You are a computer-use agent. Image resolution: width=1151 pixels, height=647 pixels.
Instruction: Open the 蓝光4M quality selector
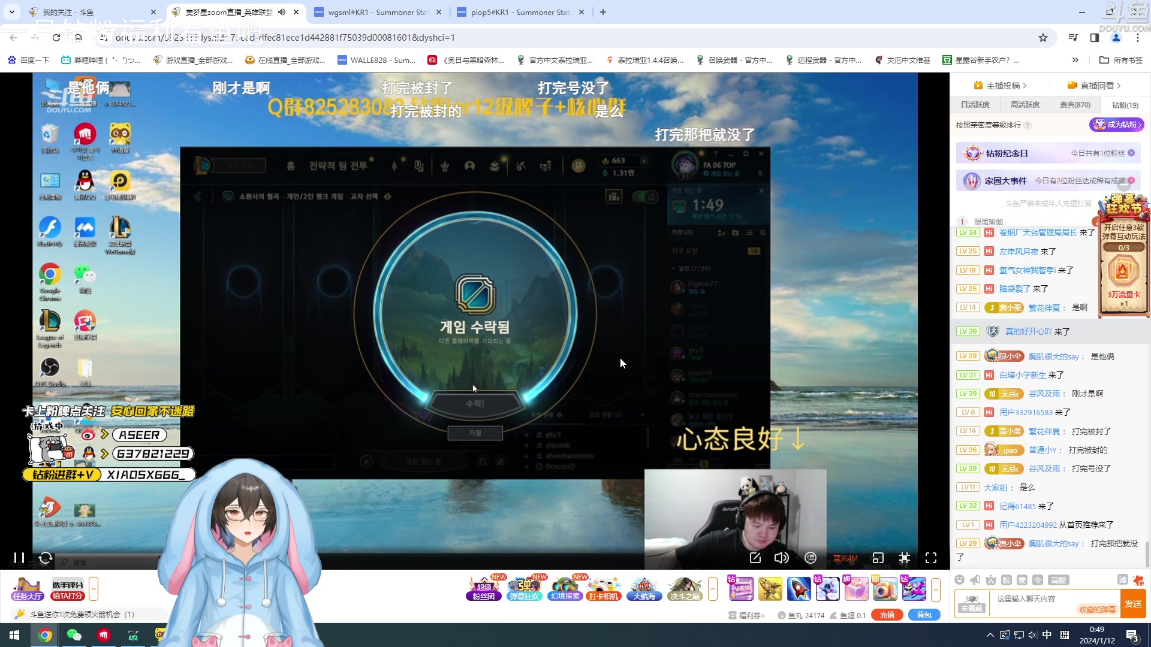[845, 558]
